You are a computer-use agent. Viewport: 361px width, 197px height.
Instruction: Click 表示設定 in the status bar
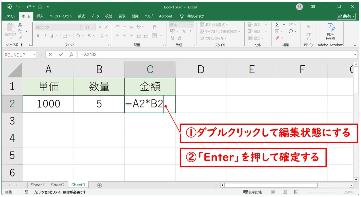(x=253, y=192)
